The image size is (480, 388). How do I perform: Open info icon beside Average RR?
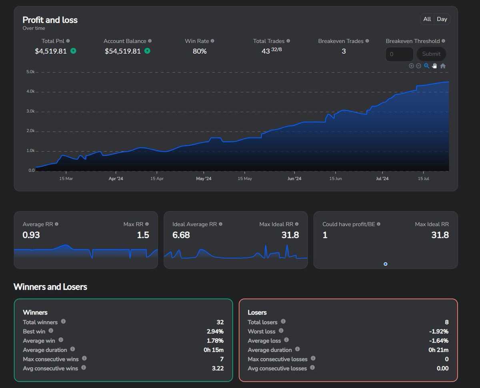pyautogui.click(x=56, y=224)
